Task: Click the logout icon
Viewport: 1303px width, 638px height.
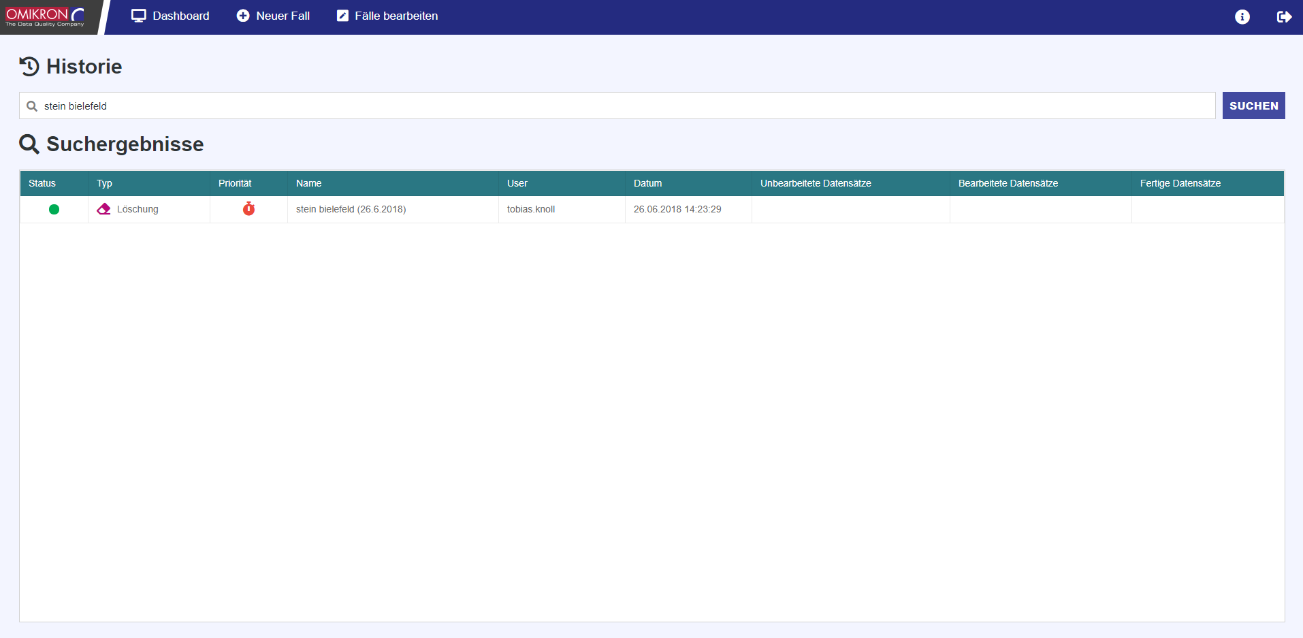Action: 1284,16
